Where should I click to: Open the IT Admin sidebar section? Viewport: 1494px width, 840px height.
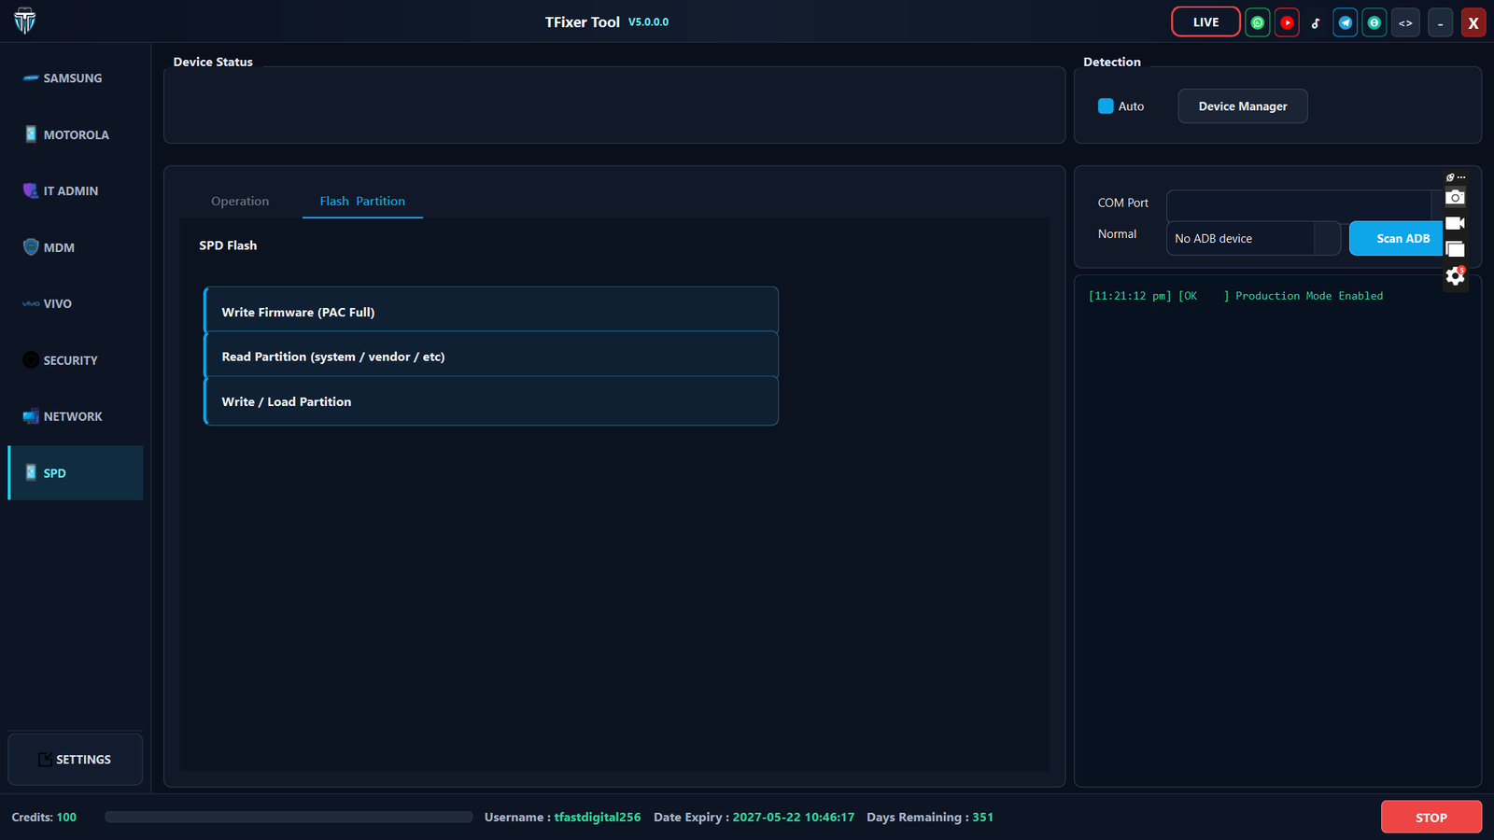[x=76, y=190]
